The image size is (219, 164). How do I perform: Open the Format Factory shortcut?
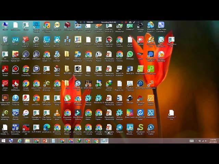click(99, 56)
